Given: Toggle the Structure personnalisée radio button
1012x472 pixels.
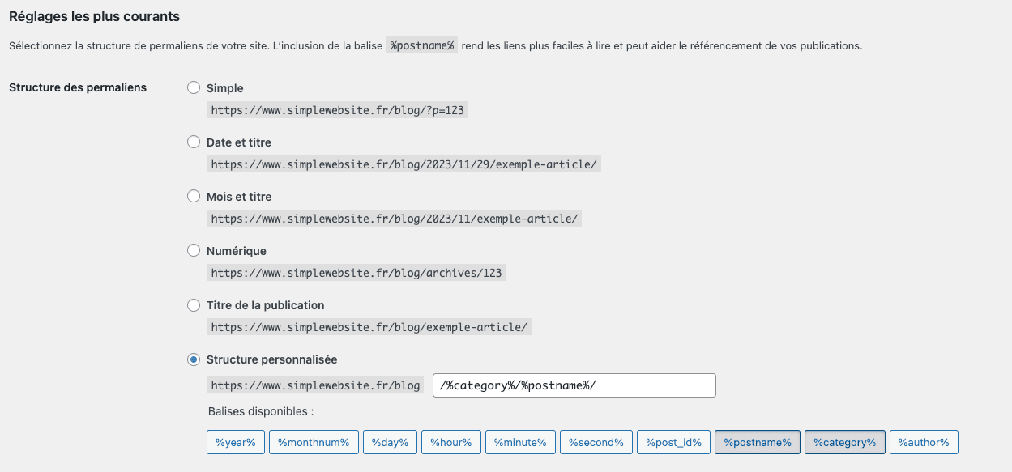Looking at the screenshot, I should pyautogui.click(x=194, y=359).
